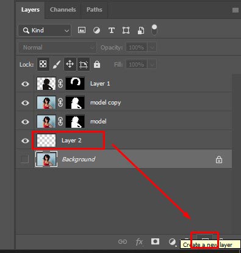Viewport: 241px width, 253px height.
Task: Prevent artboard auto-nesting lock icon
Action: tap(84, 64)
